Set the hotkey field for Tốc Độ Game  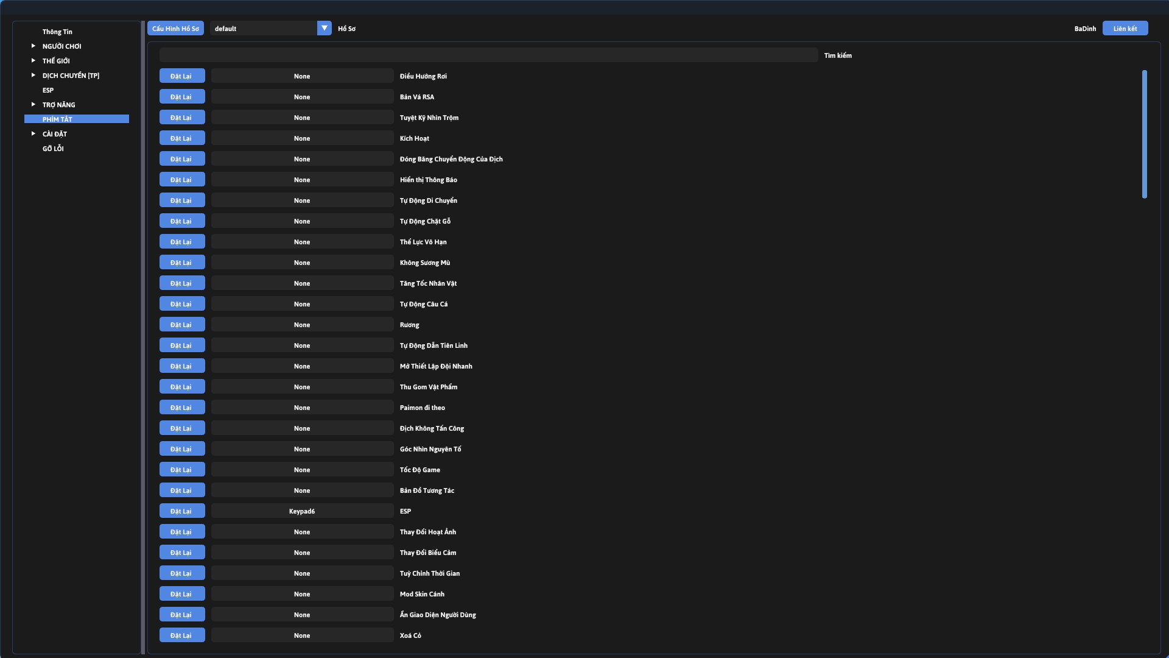coord(302,470)
